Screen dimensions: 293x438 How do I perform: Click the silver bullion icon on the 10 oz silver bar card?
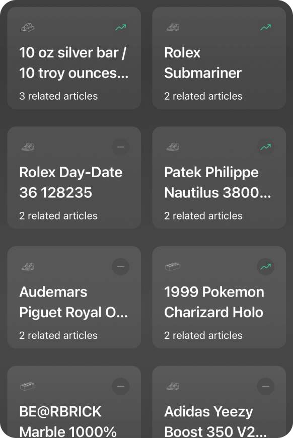coord(28,27)
